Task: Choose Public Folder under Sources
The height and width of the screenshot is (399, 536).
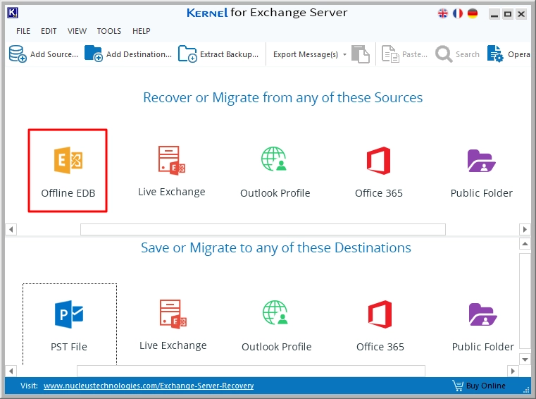Action: (x=481, y=173)
